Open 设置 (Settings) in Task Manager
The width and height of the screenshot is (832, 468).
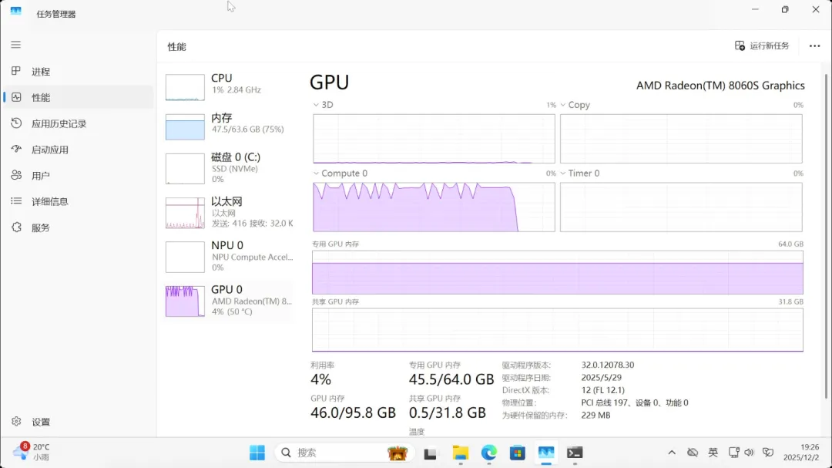(x=40, y=422)
